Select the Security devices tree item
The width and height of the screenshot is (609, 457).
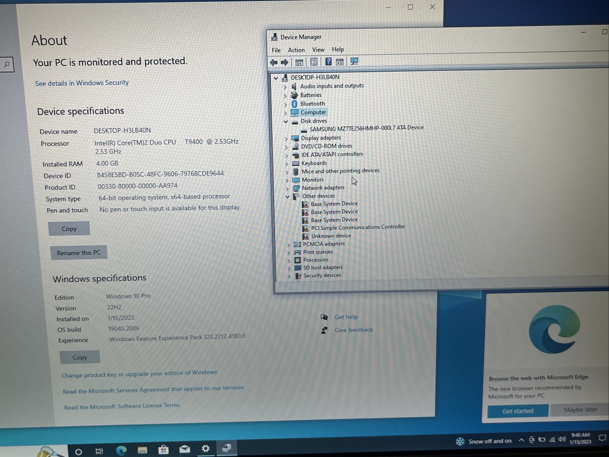[322, 275]
